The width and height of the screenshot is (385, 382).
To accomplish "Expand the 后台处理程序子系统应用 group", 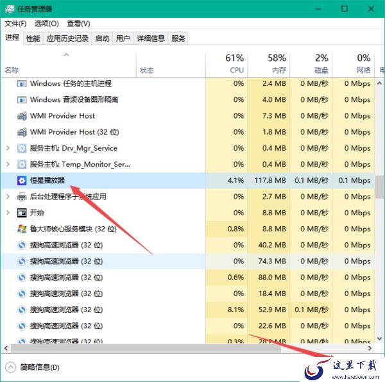I will click(x=8, y=197).
